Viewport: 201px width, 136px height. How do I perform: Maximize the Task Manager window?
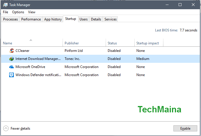(x=180, y=5)
